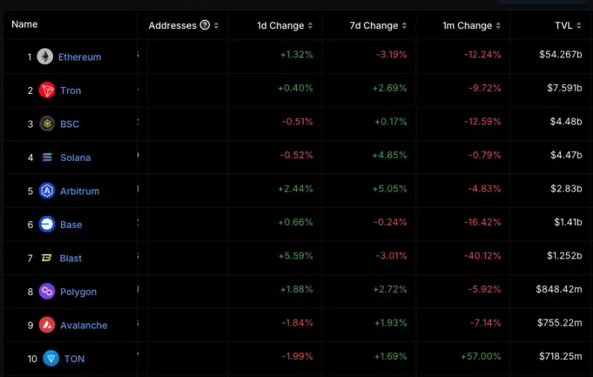Screen dimensions: 593x377
Task: Click the Solana logo icon
Action: coord(47,157)
